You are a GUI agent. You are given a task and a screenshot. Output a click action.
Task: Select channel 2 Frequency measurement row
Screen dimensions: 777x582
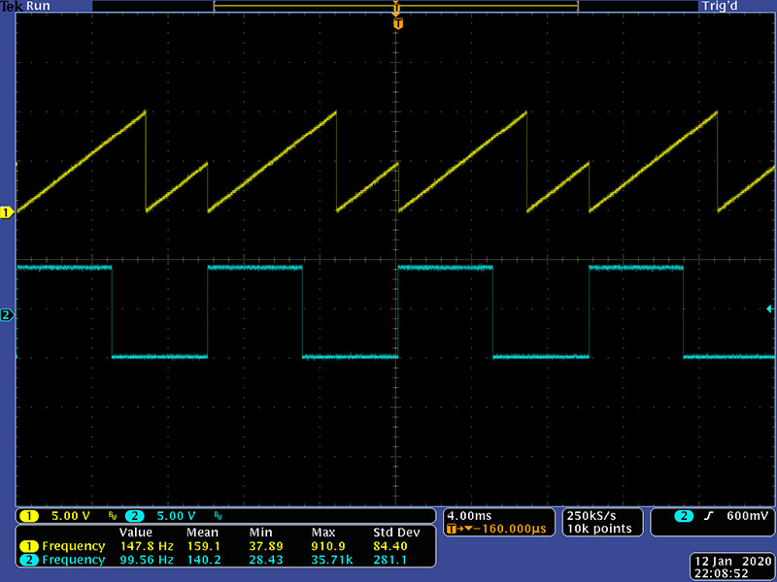tap(66, 560)
